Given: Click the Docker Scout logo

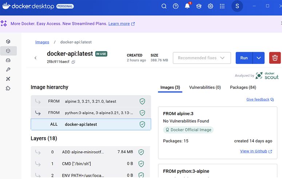Looking at the screenshot, I should pyautogui.click(x=267, y=76).
